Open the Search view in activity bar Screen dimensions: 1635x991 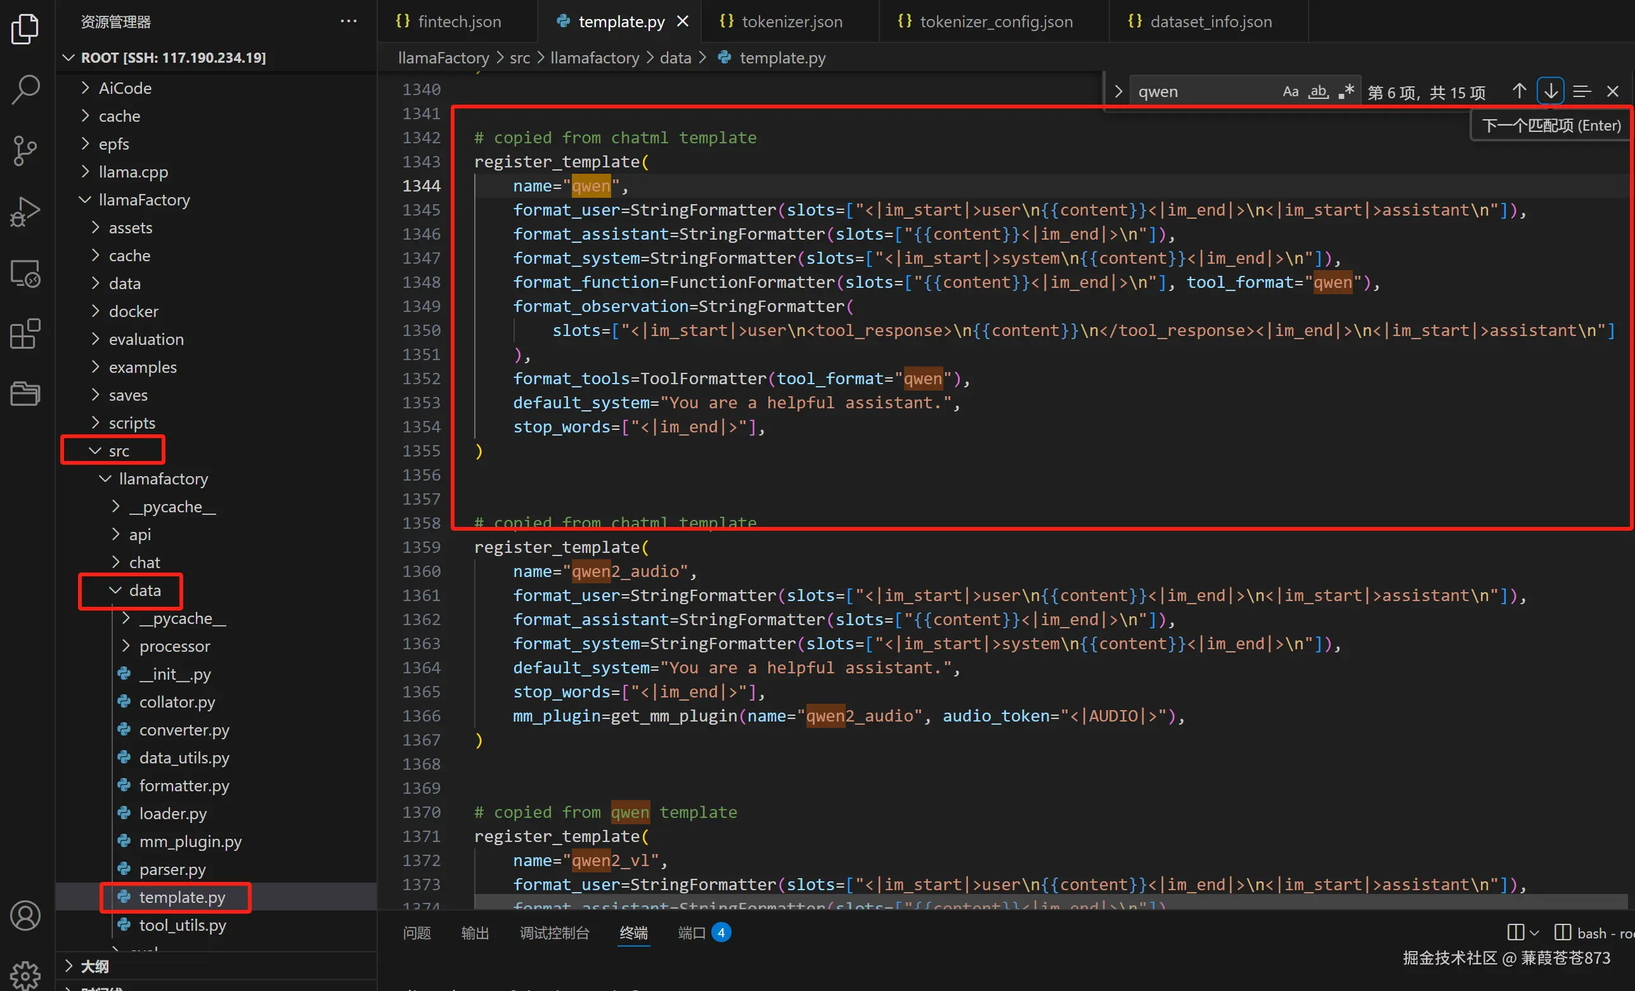25,89
